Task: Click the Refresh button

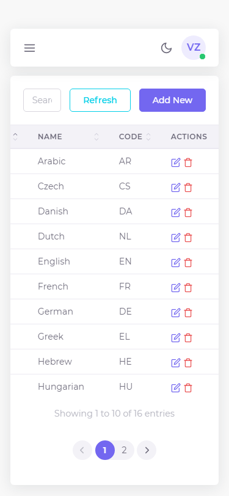Action: pyautogui.click(x=100, y=100)
